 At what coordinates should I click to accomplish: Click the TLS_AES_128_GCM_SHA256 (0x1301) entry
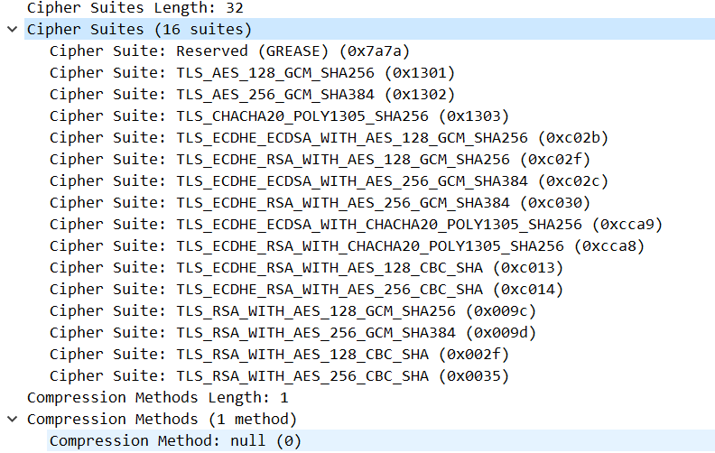point(252,72)
